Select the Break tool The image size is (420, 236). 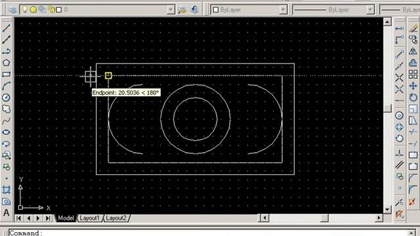click(413, 167)
